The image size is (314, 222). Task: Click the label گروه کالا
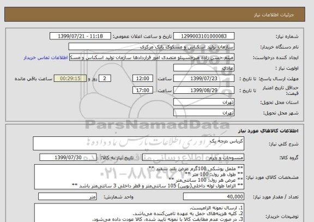pyautogui.click(x=289, y=158)
